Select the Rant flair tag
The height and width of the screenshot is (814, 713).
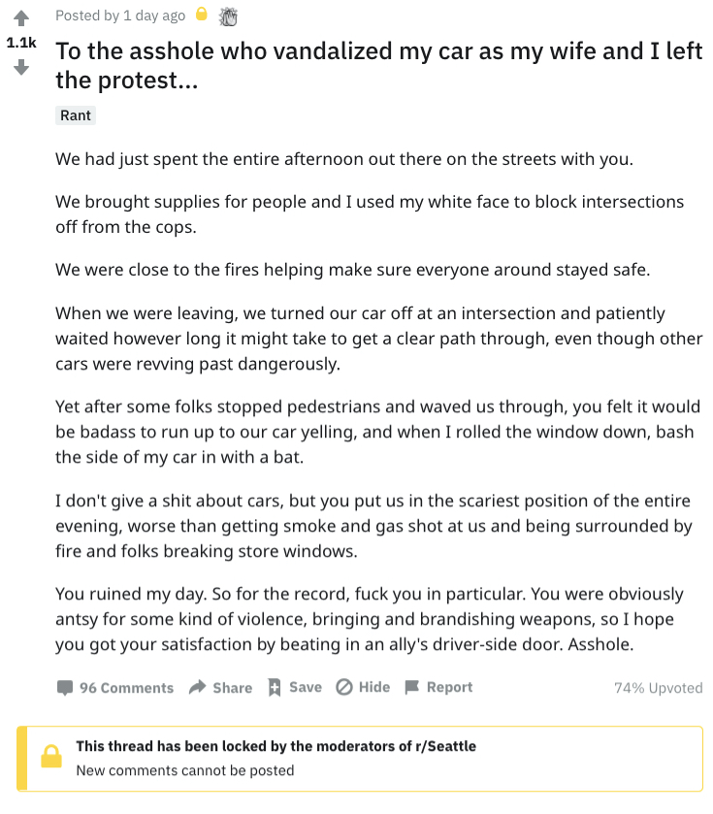click(x=76, y=115)
